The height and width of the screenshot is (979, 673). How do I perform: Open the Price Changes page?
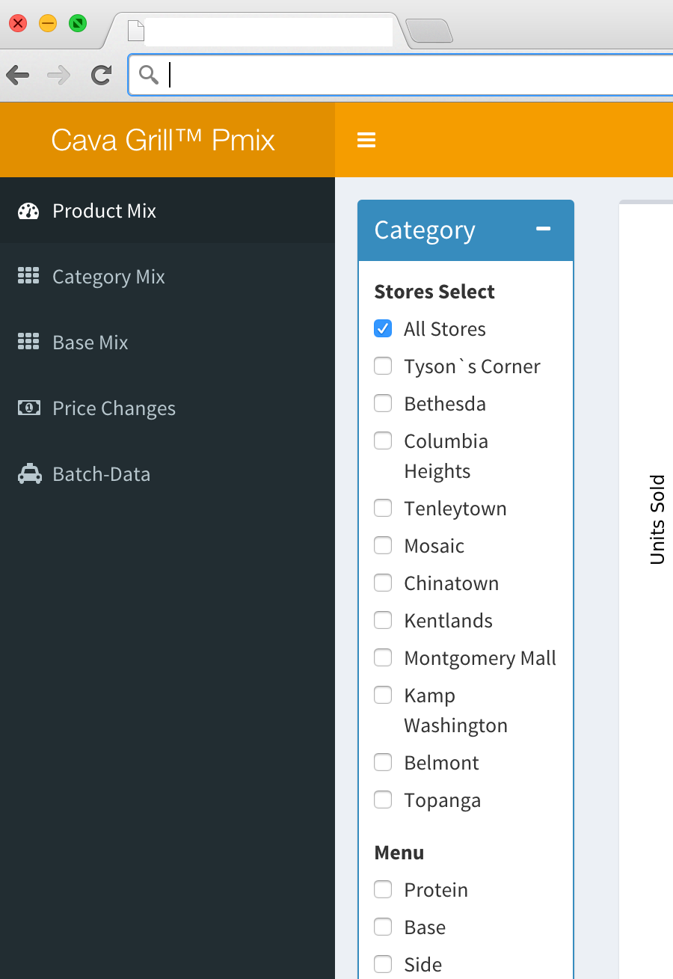coord(114,408)
